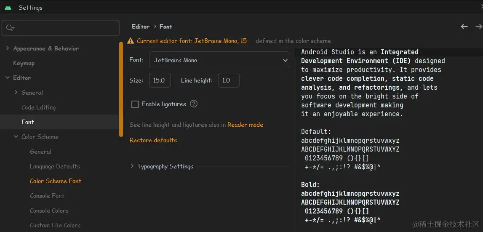Click the forward navigation arrow icon
Screen dimensions: 483x232
tap(478, 27)
